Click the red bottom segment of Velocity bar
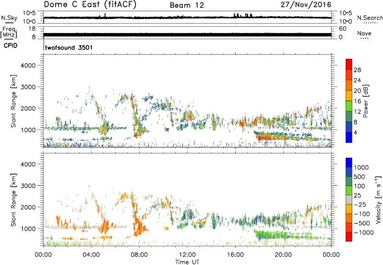Viewport: 383px width, 265px height. [x=349, y=237]
